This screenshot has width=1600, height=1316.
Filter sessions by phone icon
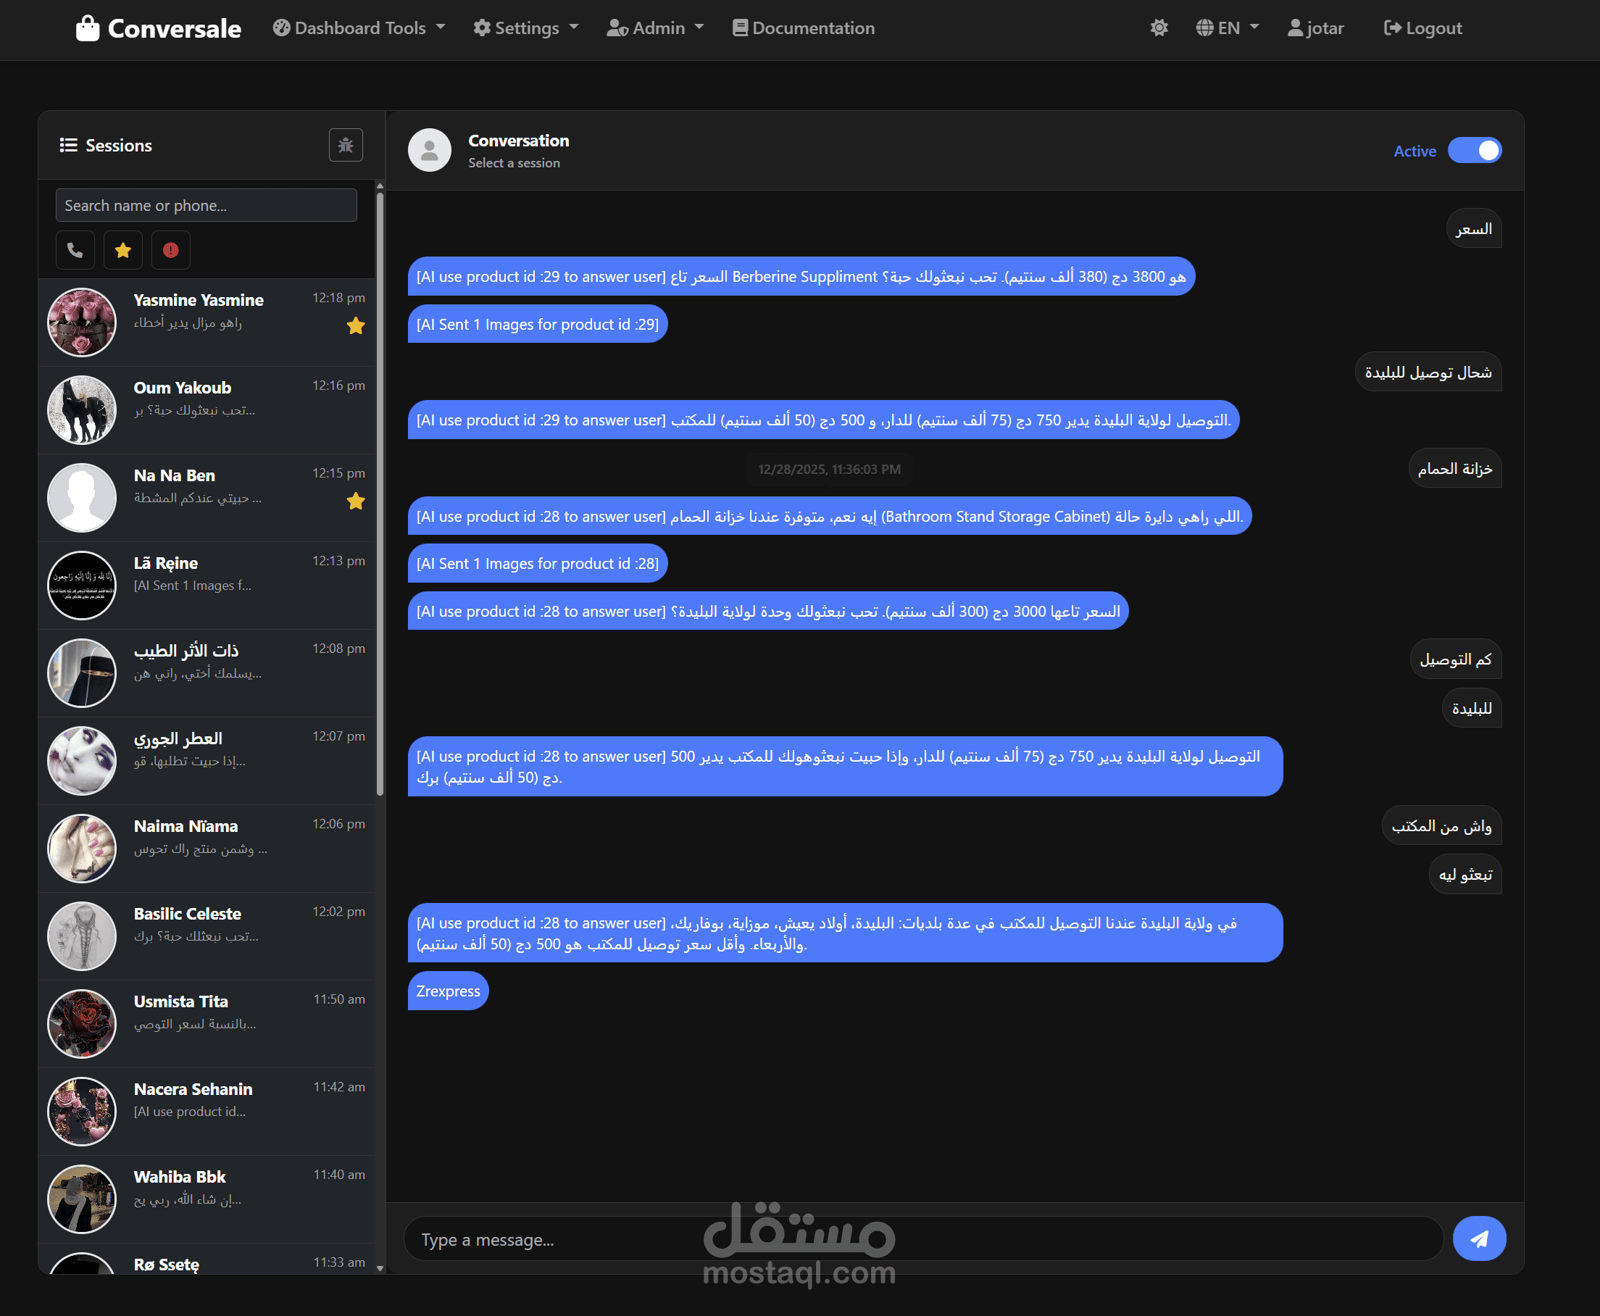pyautogui.click(x=75, y=250)
